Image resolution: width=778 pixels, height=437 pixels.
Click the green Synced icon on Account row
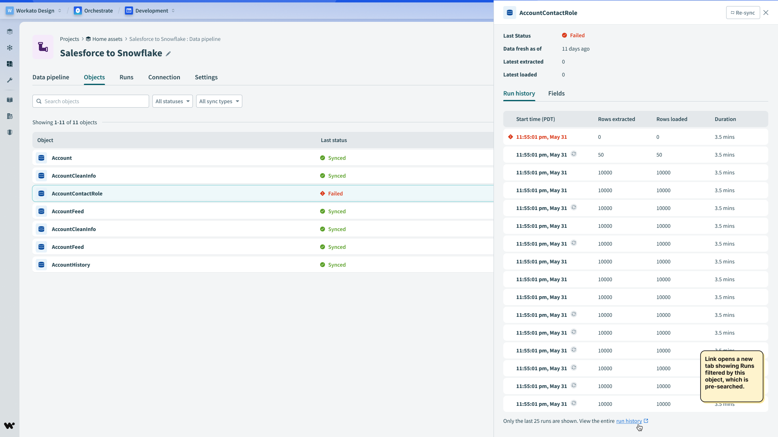click(x=323, y=158)
